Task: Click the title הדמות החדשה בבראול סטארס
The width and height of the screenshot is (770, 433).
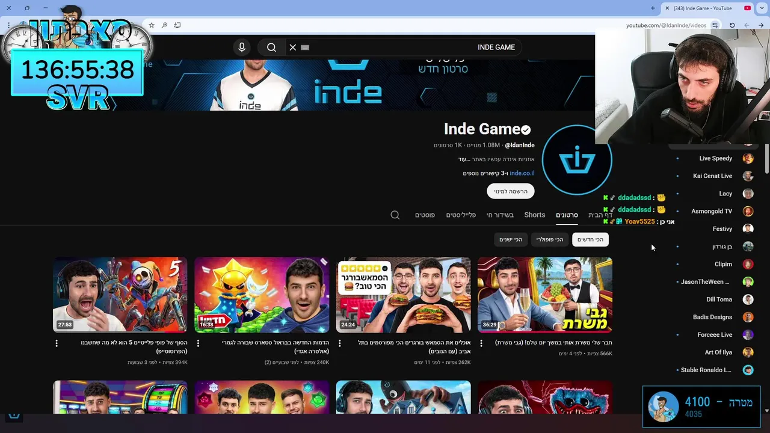Action: click(x=276, y=347)
